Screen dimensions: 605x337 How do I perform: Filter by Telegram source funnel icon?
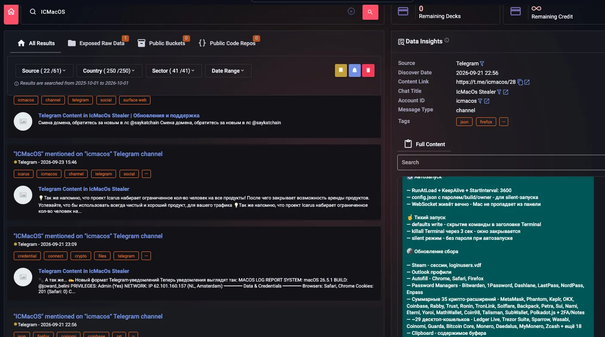[x=482, y=64]
